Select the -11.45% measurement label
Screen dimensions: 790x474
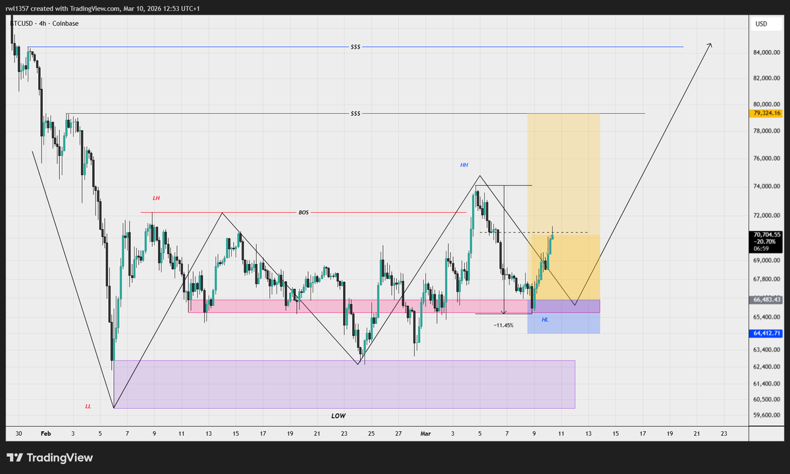click(503, 325)
